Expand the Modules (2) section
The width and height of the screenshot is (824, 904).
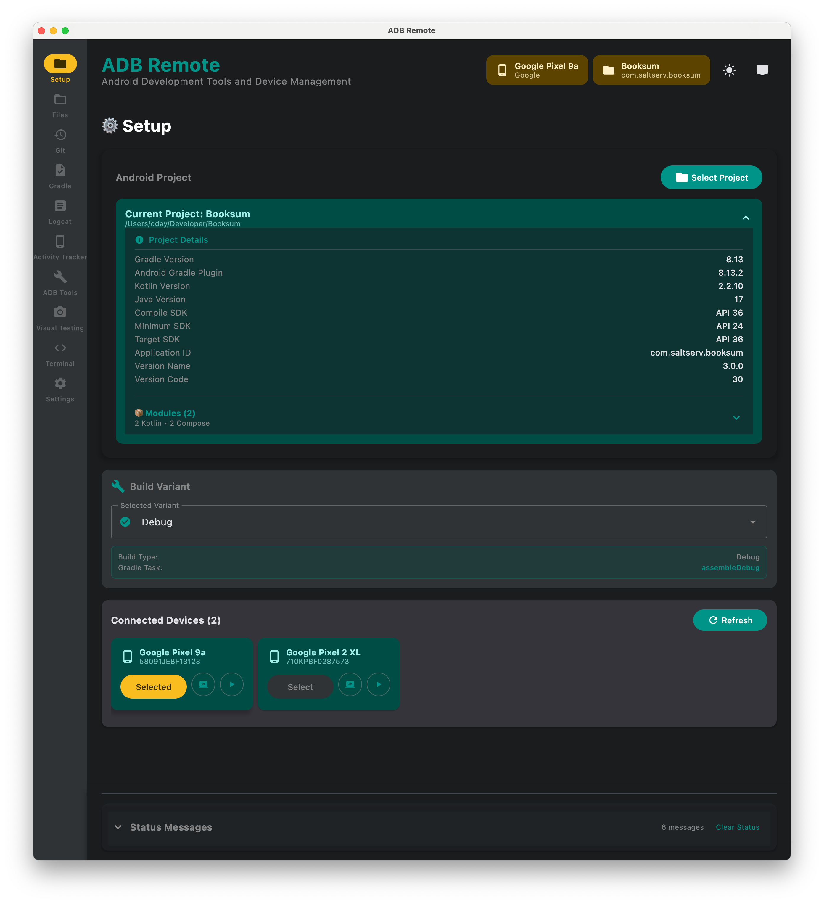pos(737,417)
